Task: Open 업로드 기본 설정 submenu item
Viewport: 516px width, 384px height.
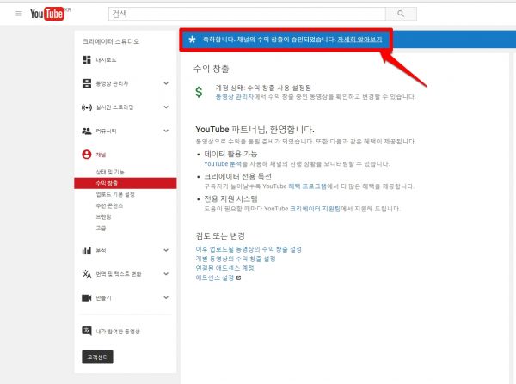Action: tap(115, 194)
